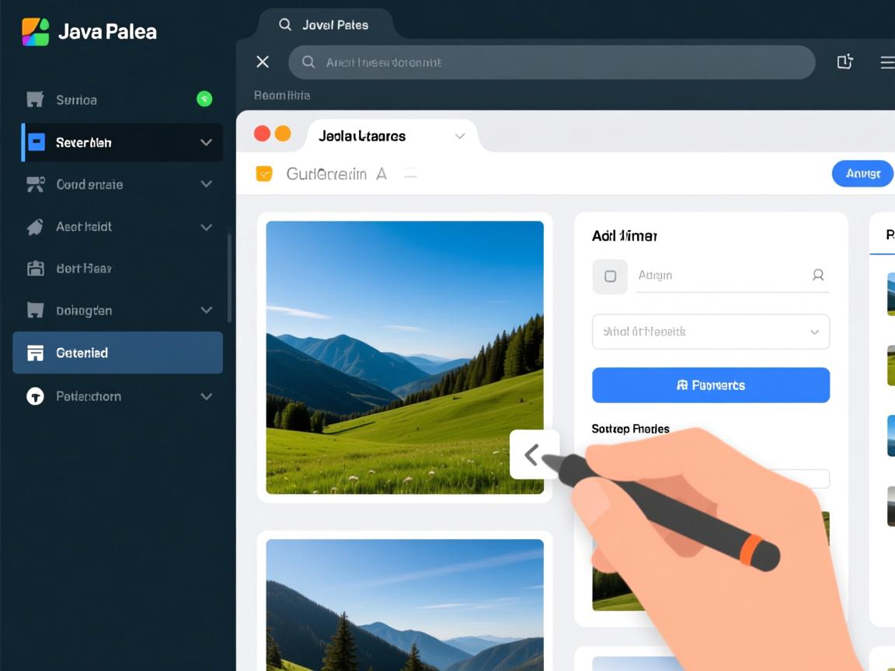895x671 pixels.
Task: Click the Cond entate sidebar icon
Action: tap(35, 185)
